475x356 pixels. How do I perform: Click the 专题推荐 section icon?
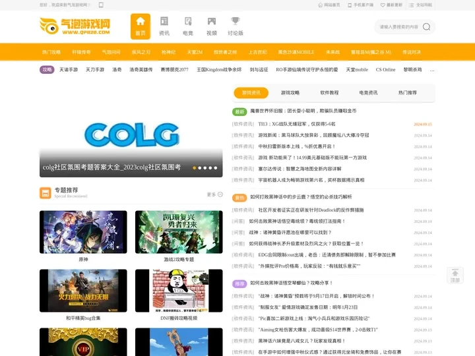pos(46,193)
